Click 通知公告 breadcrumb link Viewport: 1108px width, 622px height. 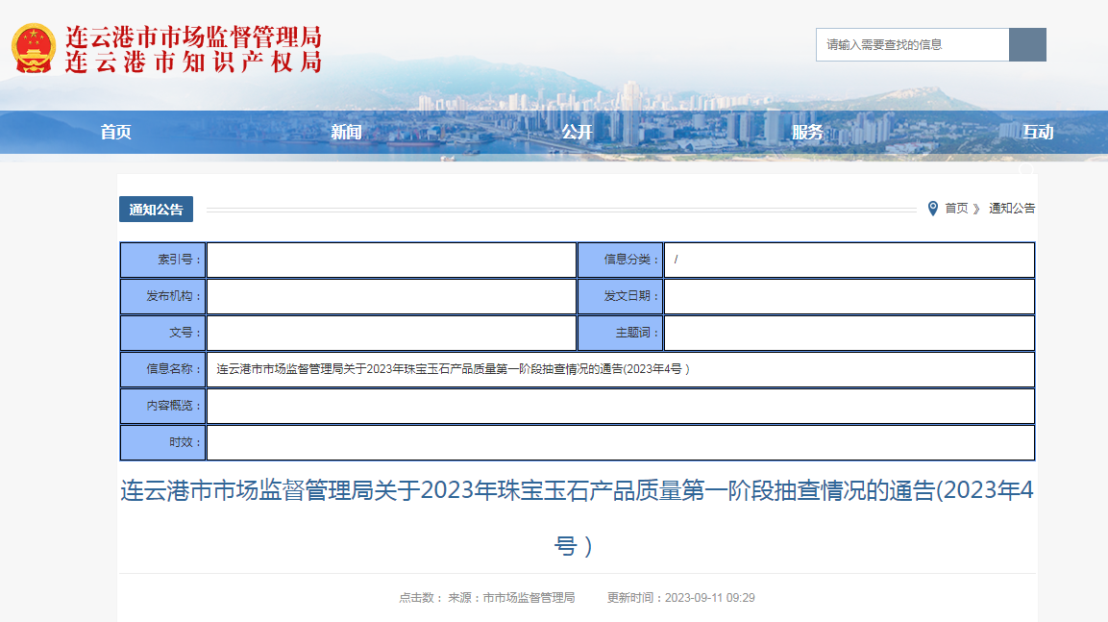coord(1012,209)
